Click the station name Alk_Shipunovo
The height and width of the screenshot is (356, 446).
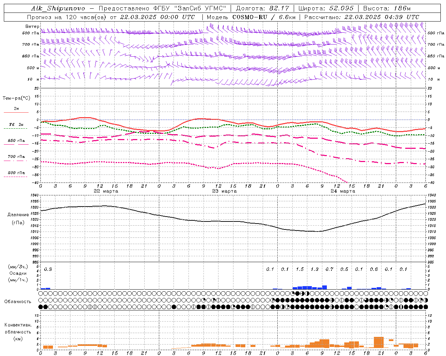(x=58, y=8)
